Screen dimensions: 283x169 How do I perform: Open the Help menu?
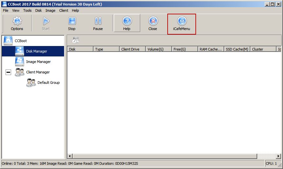coord(75,10)
